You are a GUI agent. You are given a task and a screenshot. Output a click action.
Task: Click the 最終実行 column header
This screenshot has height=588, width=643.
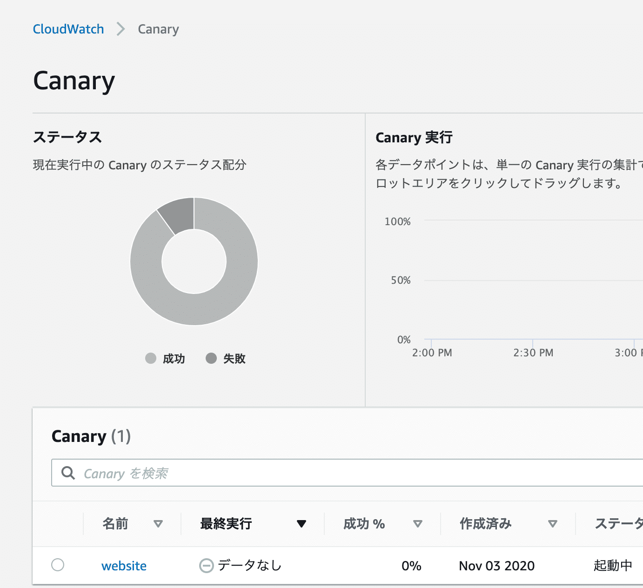(226, 524)
